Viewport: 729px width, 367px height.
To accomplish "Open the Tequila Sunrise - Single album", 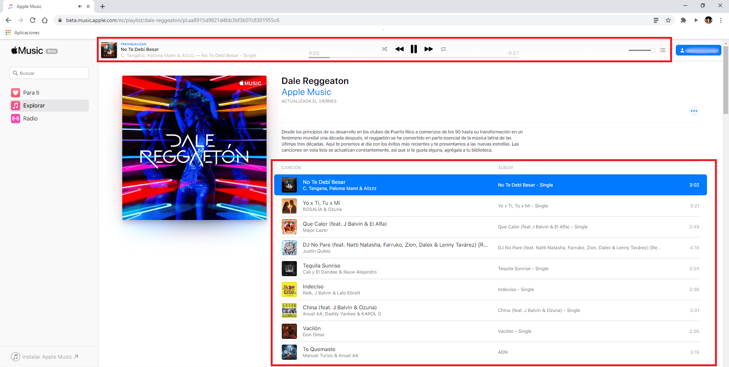I will (523, 269).
